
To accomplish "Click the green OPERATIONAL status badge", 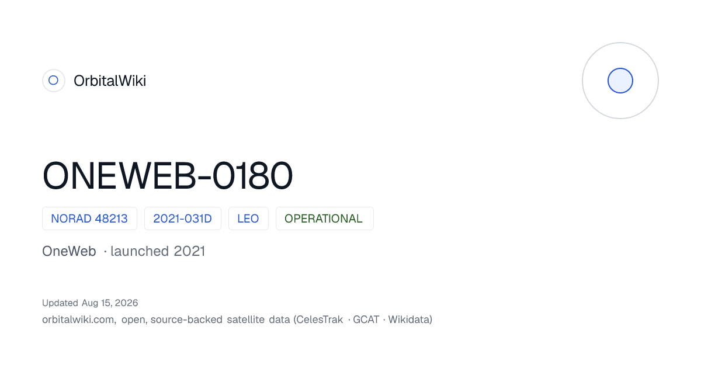I will point(324,218).
